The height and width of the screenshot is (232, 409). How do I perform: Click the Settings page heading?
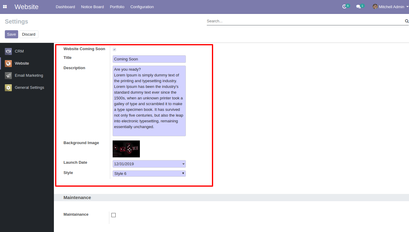[x=16, y=21]
